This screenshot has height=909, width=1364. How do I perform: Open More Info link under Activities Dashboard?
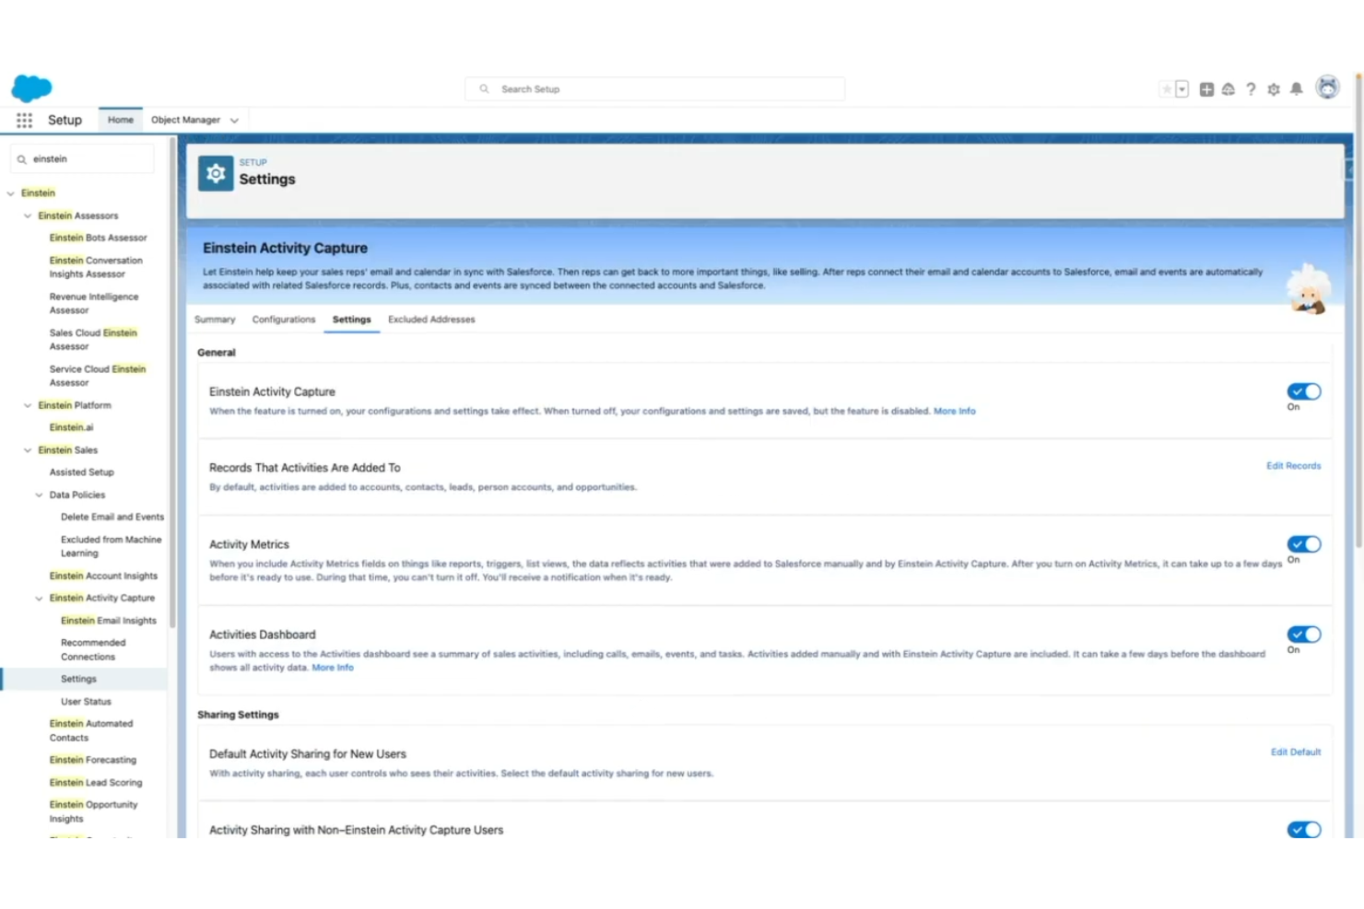click(x=333, y=668)
